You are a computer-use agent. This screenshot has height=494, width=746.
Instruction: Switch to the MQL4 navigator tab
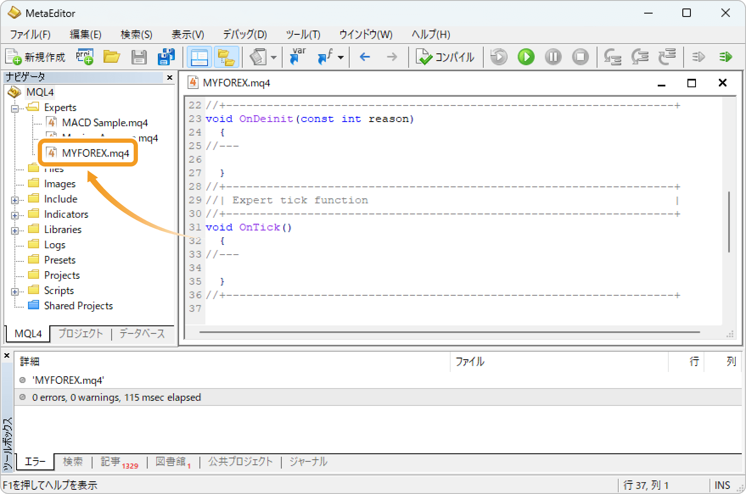tap(28, 333)
